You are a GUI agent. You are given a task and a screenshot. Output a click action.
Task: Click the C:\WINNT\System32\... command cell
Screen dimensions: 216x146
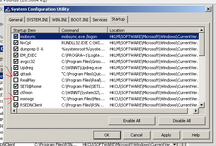click(83, 93)
